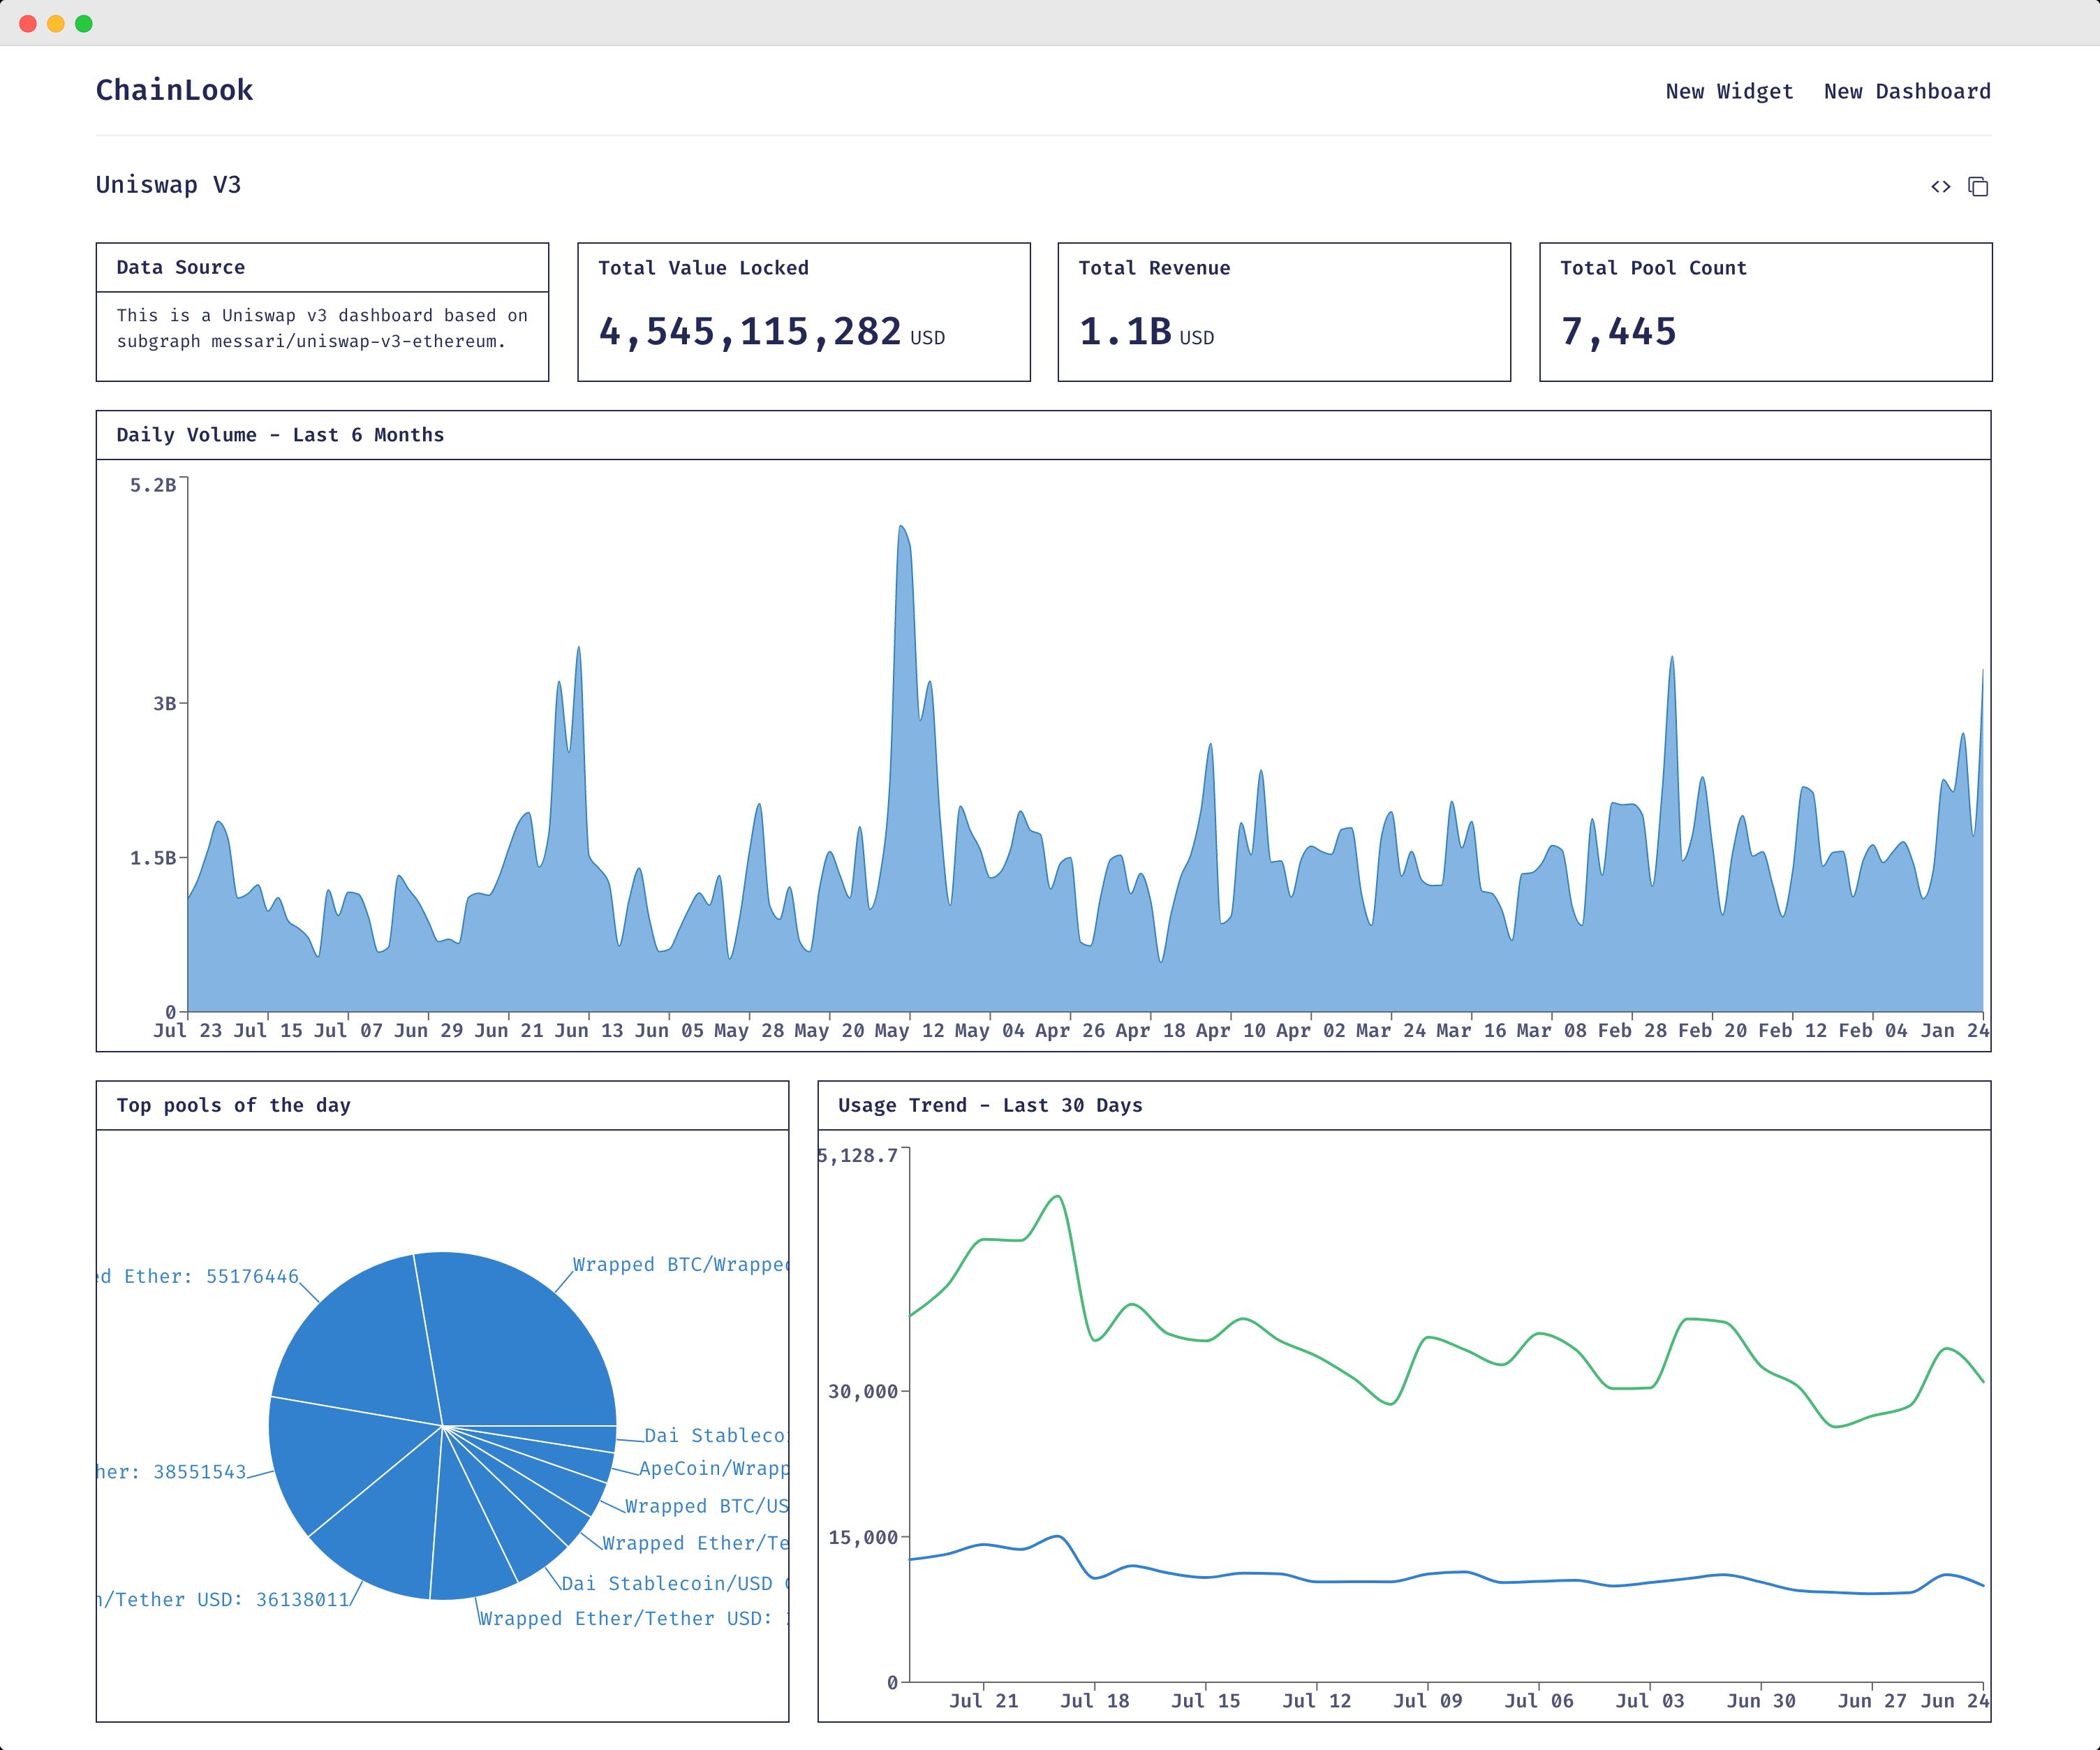Click the Total Value Locked label

(703, 268)
